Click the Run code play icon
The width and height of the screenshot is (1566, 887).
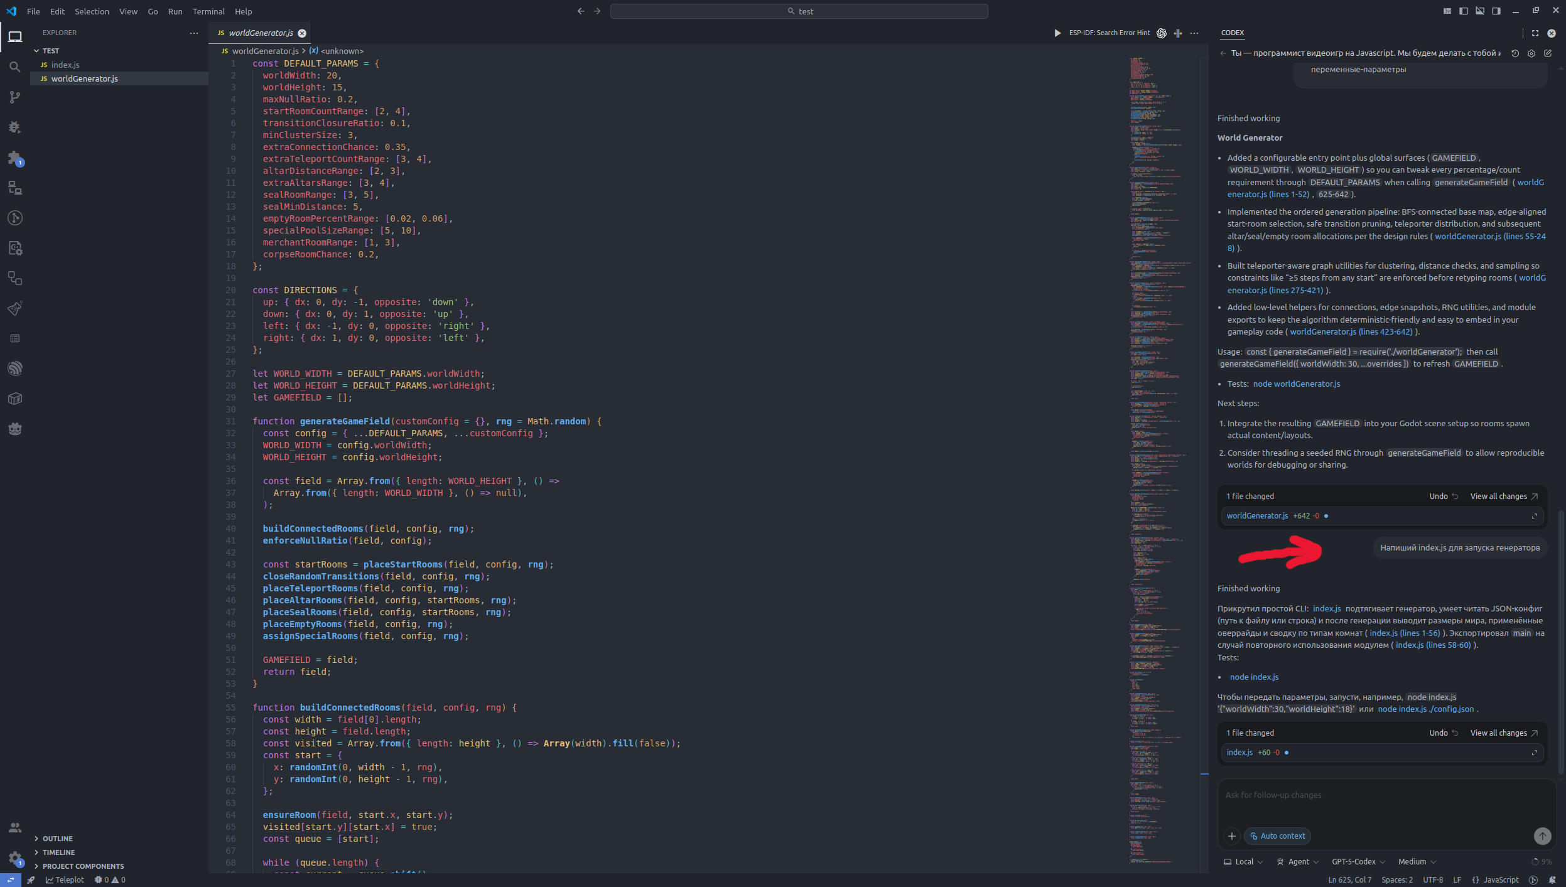(1057, 33)
